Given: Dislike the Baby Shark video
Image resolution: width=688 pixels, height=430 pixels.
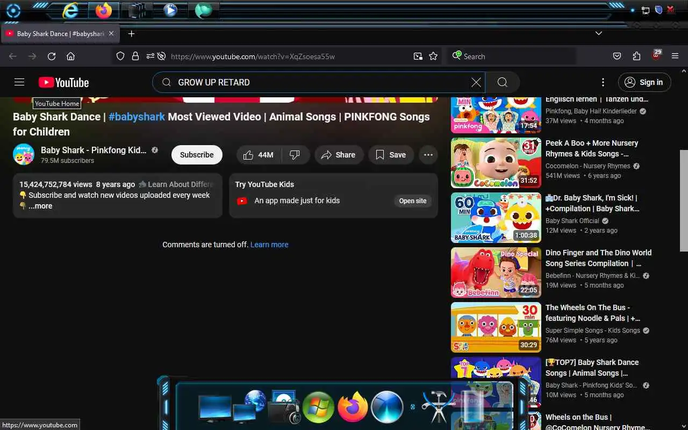Looking at the screenshot, I should point(295,155).
